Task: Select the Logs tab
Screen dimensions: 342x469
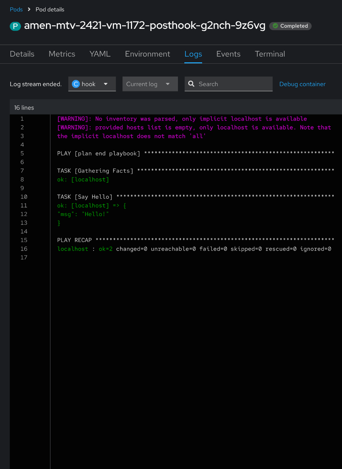Action: point(193,54)
